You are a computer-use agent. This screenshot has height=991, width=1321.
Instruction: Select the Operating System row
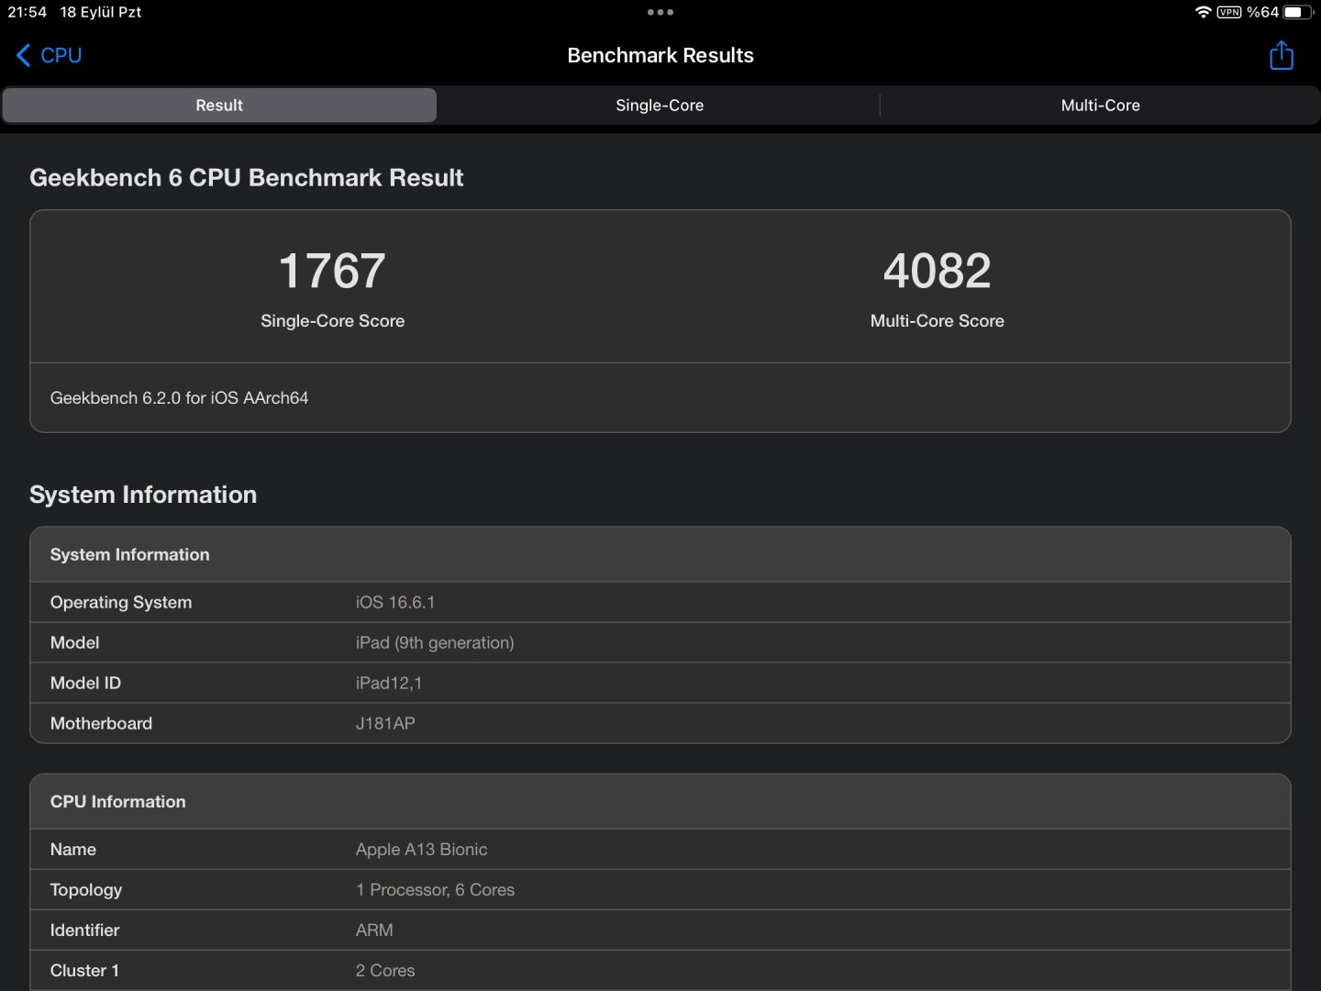660,603
